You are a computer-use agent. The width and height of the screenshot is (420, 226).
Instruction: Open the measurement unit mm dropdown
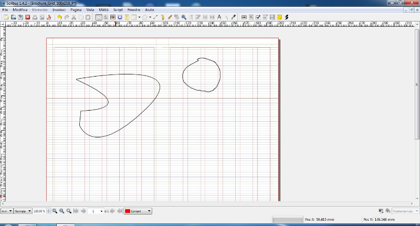[x=6, y=211]
